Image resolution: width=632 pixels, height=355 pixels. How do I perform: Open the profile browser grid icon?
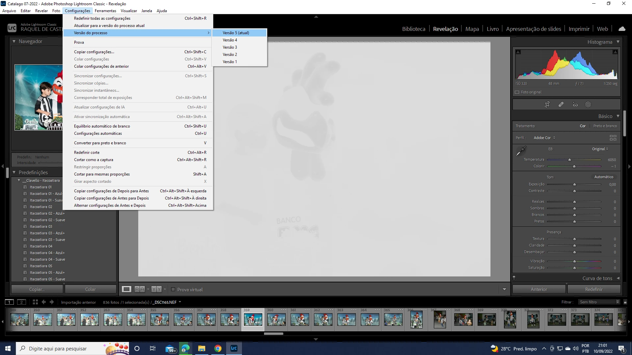pos(613,138)
